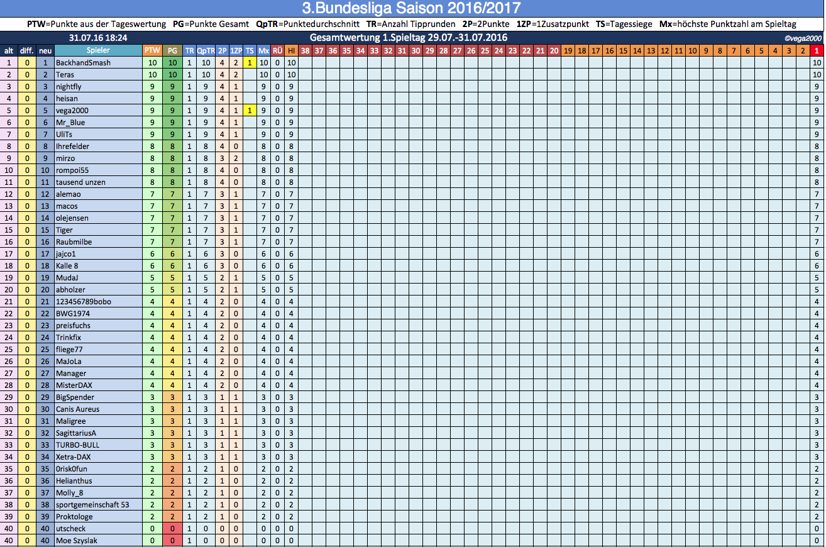Click player name 'preisfuchs'

click(73, 326)
